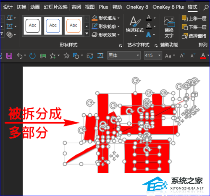Click the shape fill paint bucket icon
This screenshot has width=210, height=196.
point(94,18)
